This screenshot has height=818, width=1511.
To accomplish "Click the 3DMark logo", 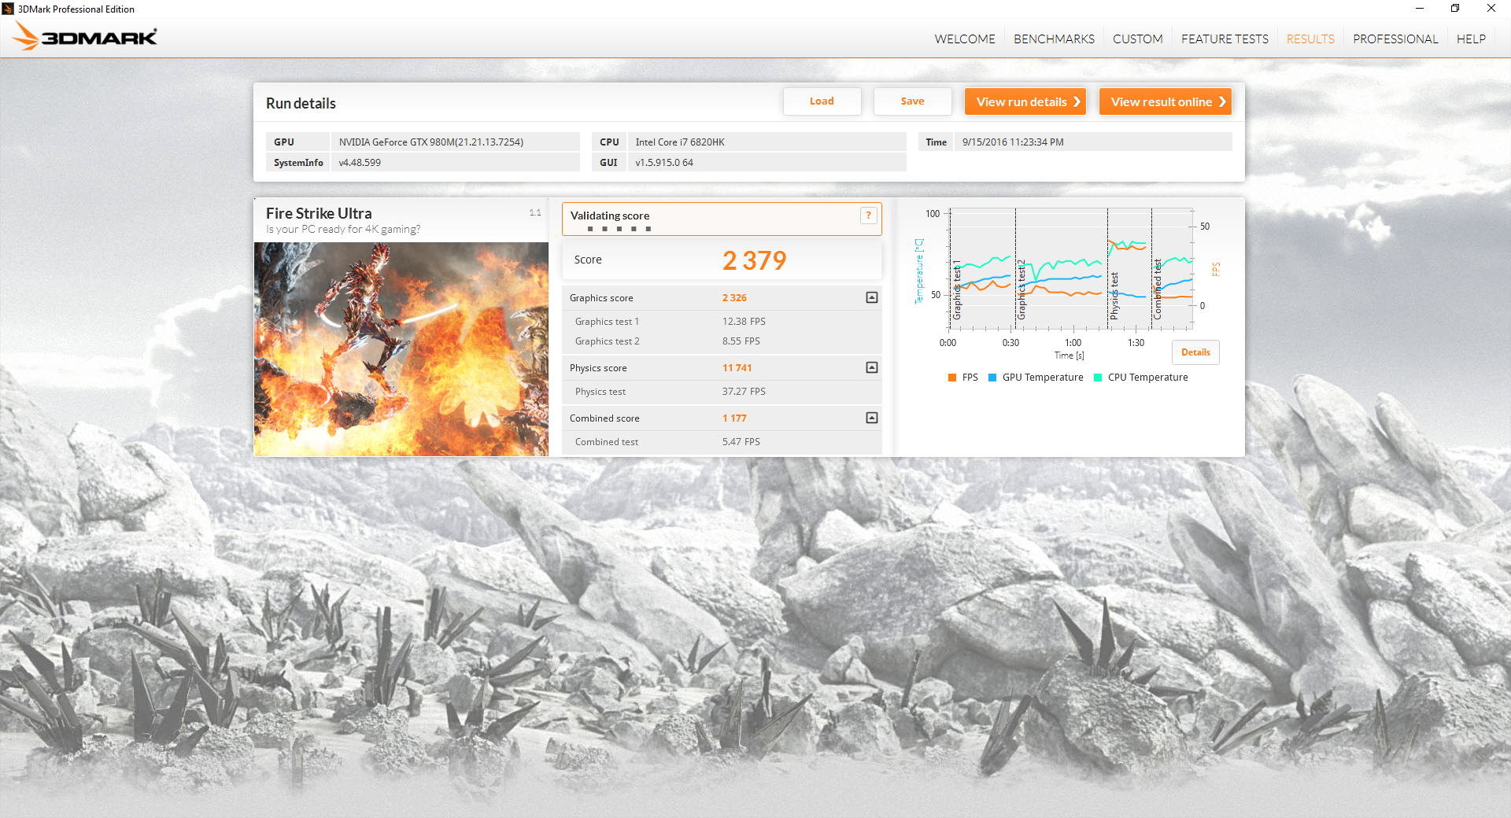I will coord(85,37).
